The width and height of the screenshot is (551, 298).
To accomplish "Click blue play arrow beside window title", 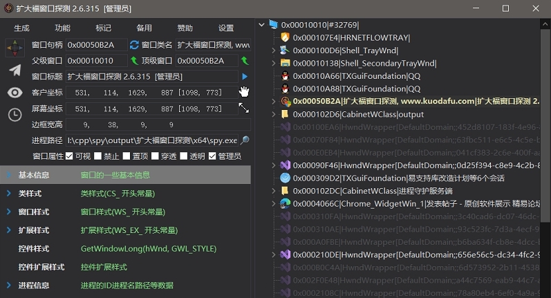I will (245, 77).
